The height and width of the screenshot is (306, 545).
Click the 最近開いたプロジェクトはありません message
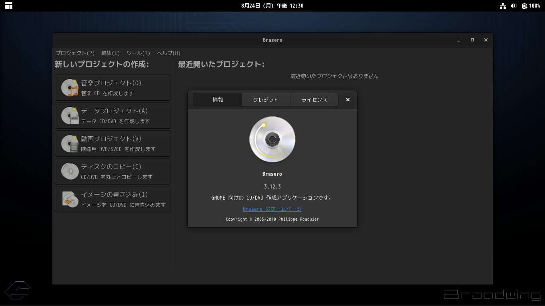(334, 76)
